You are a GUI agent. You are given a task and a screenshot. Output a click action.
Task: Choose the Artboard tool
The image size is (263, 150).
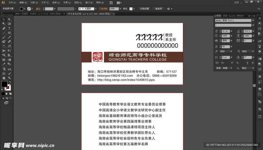(4, 73)
